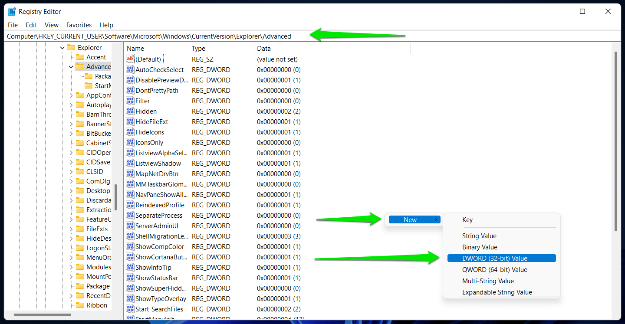The width and height of the screenshot is (625, 324).
Task: Click the DWORD icon beside AutoCheckSelect
Action: click(130, 70)
